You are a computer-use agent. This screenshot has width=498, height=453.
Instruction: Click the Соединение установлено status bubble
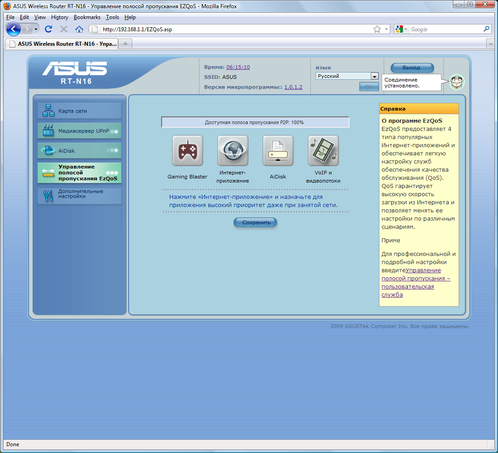coord(412,82)
